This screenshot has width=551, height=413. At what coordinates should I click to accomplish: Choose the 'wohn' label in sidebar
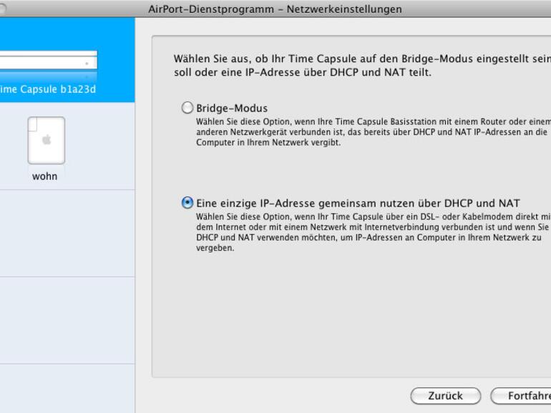(x=45, y=176)
